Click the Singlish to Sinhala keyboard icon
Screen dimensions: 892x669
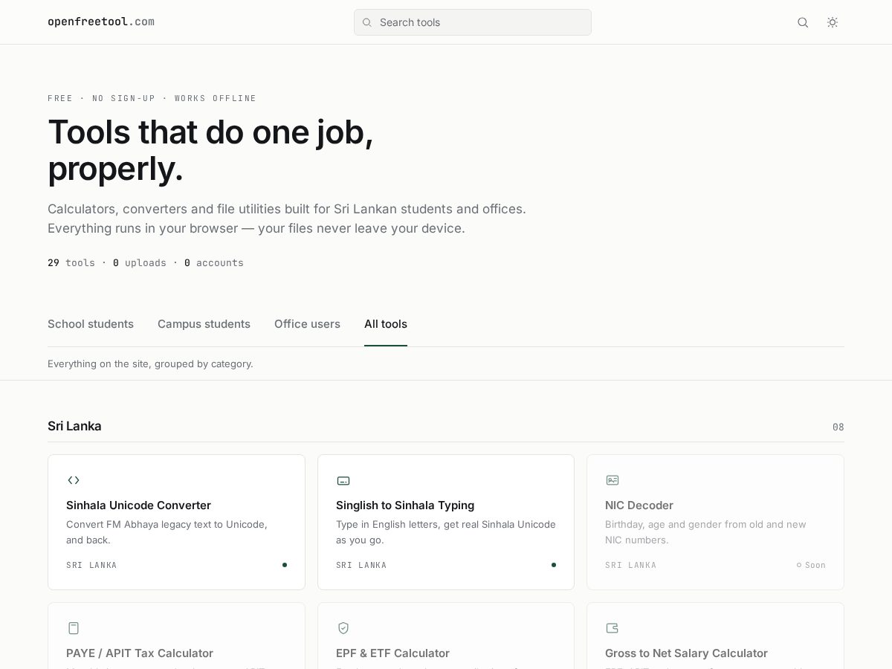pyautogui.click(x=343, y=481)
